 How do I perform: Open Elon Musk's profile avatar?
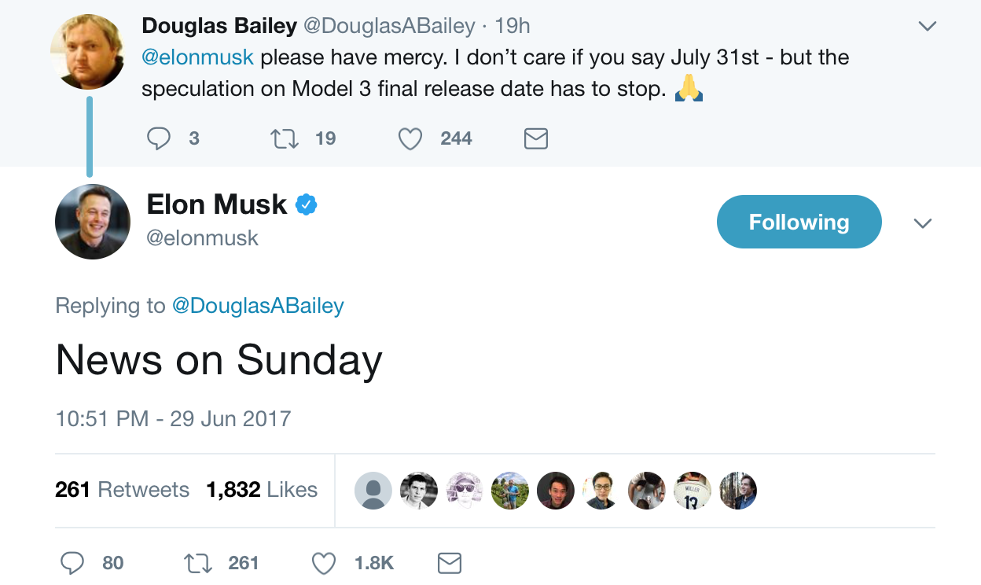coord(93,222)
